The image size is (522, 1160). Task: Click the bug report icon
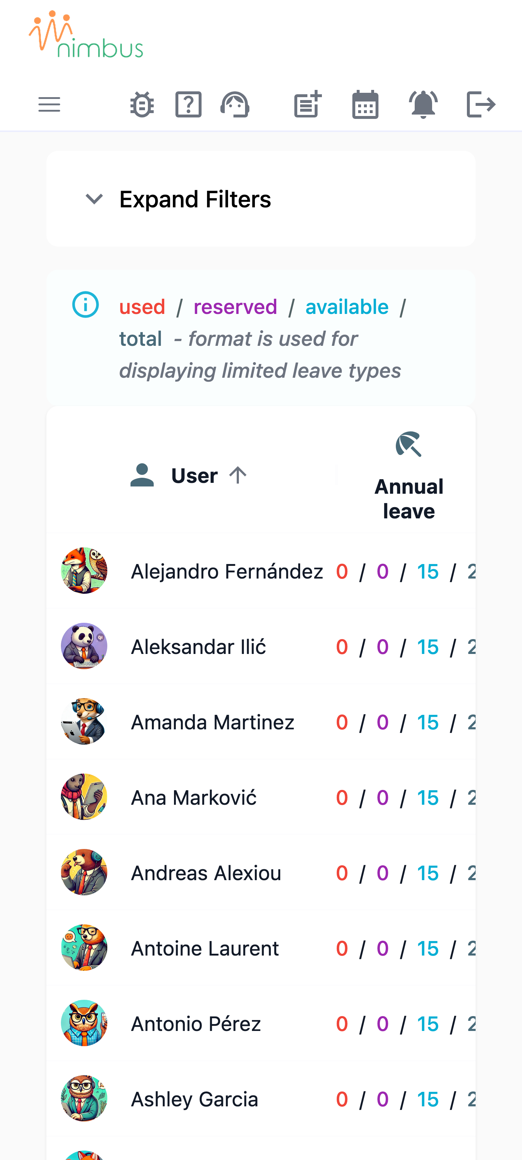[142, 104]
